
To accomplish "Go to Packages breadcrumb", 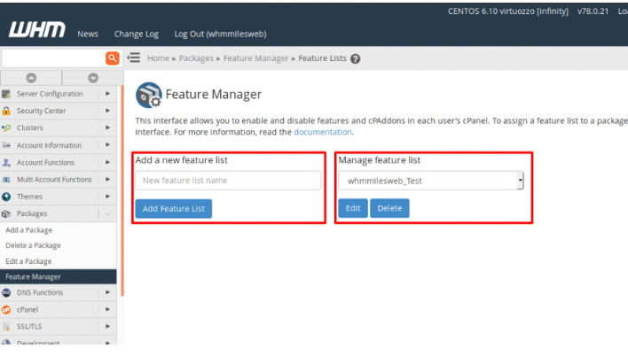I will tap(196, 58).
